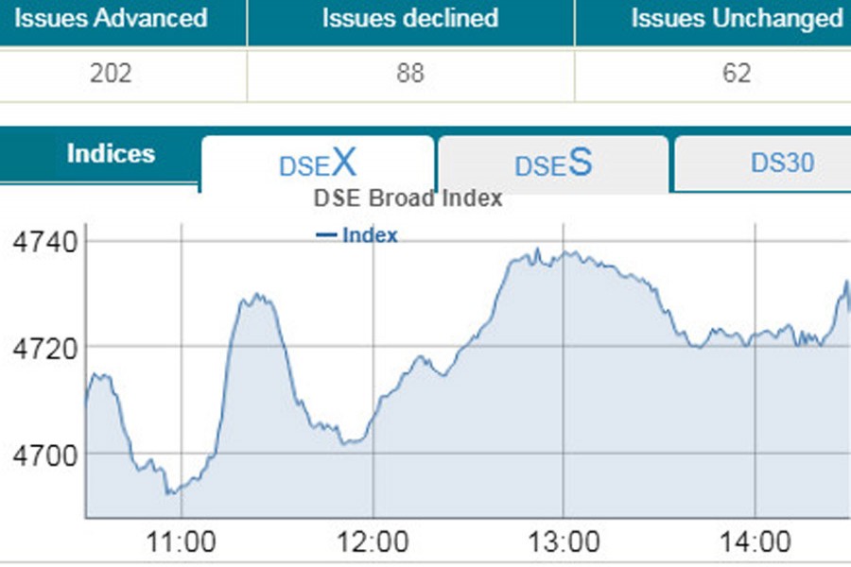
Task: Switch to the DSEX tab
Action: (x=318, y=164)
